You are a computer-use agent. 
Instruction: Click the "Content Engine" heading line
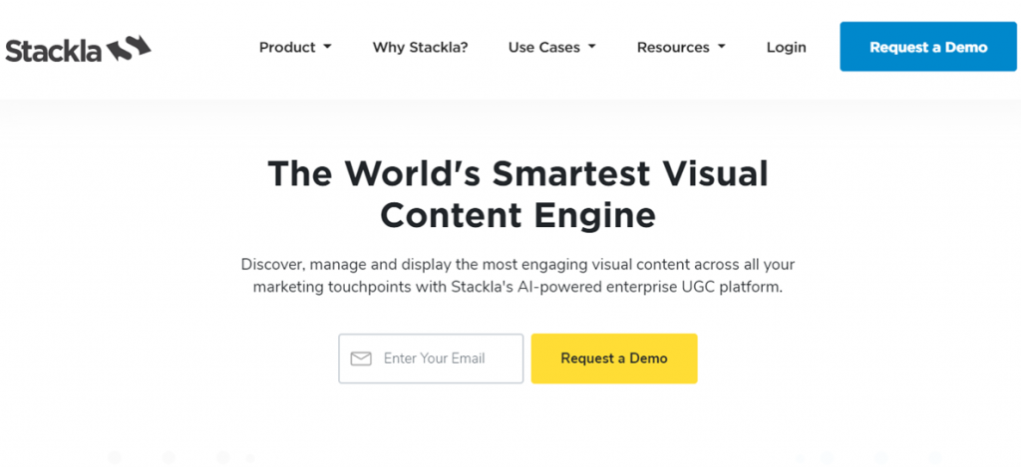(517, 215)
